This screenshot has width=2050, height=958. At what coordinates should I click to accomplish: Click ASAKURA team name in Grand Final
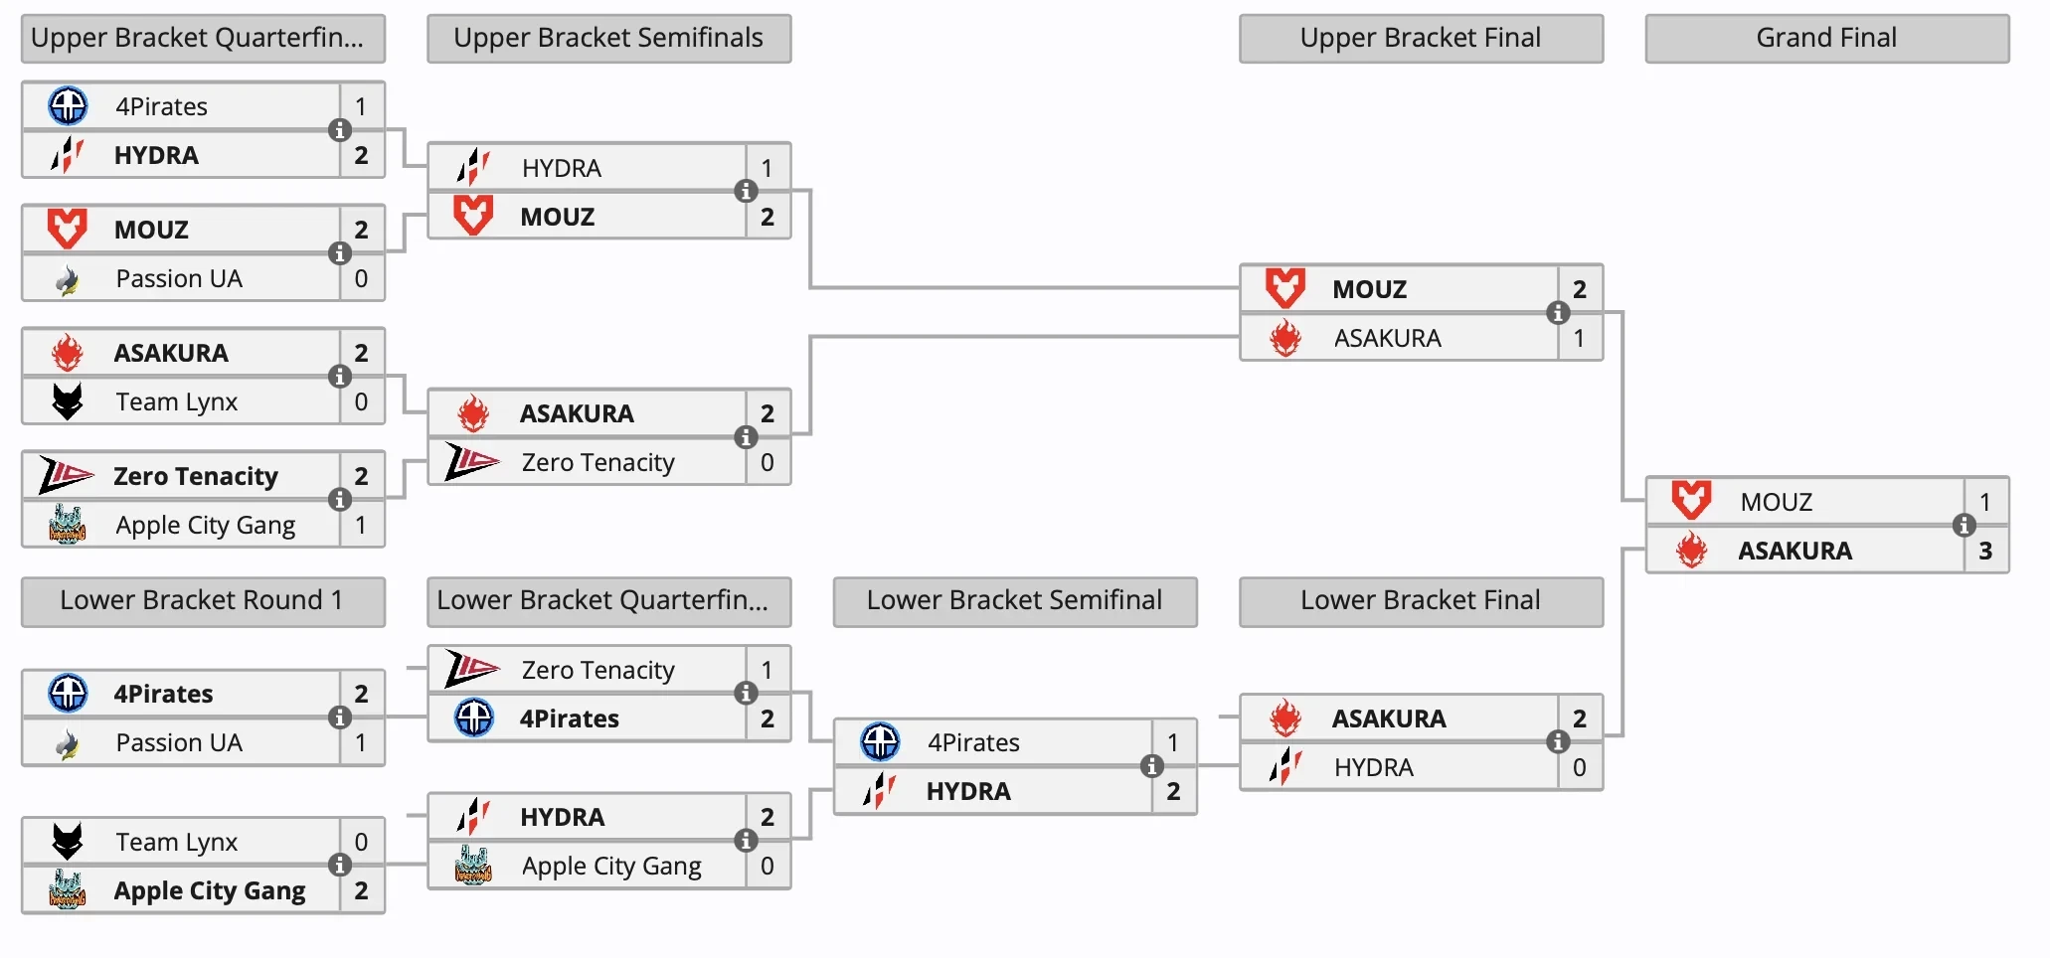tap(1794, 551)
